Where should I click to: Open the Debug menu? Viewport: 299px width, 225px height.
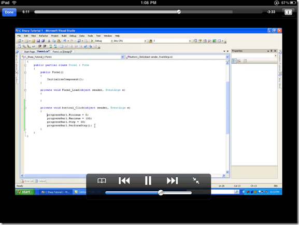pyautogui.click(x=73, y=36)
